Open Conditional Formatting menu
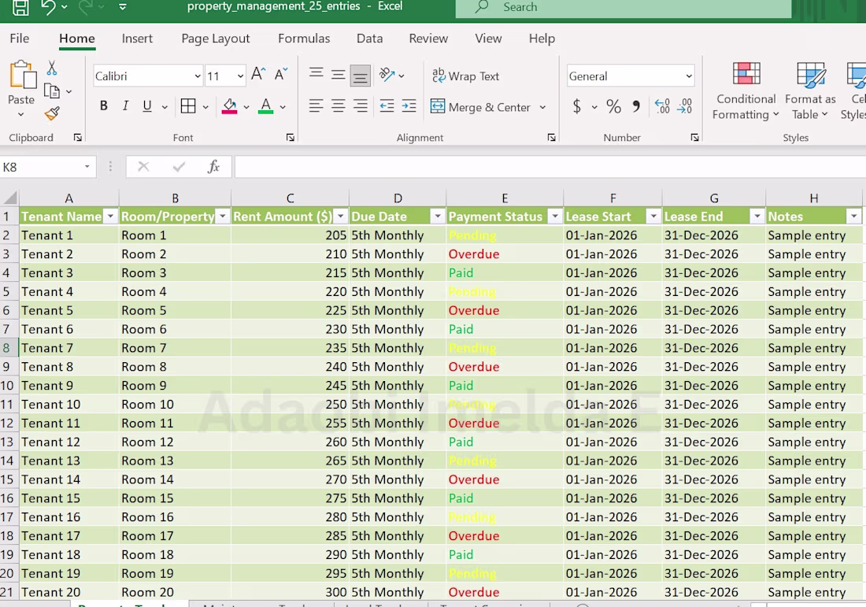 click(746, 91)
